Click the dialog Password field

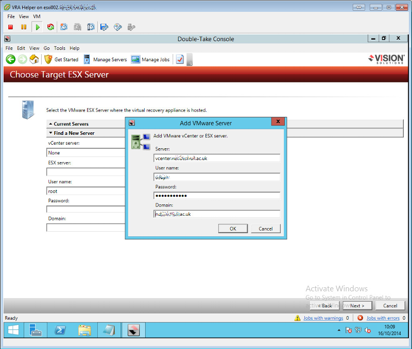coord(217,196)
